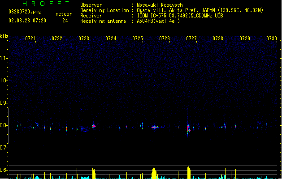Click the 1.1 kHz axis label
Screen dimensions: 282x179
pos(4,58)
